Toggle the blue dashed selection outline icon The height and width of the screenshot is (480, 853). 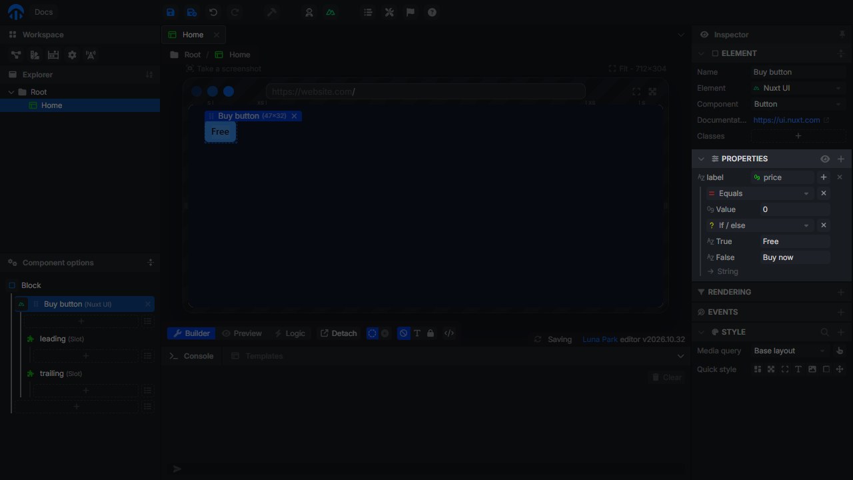(373, 333)
